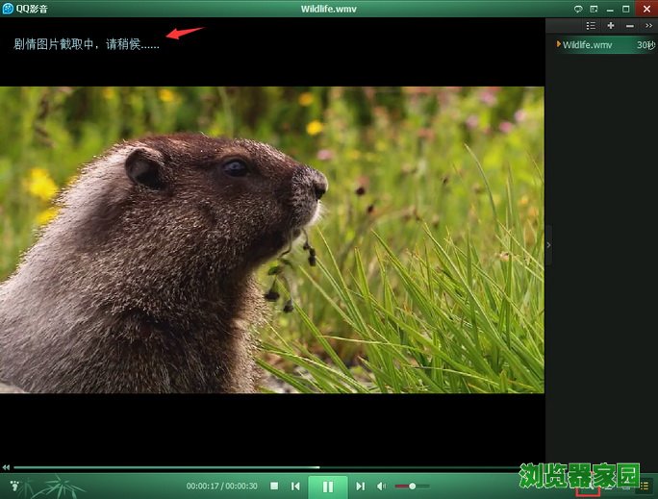Skip to the previous video
Viewport: 658px width, 499px height.
tap(296, 487)
